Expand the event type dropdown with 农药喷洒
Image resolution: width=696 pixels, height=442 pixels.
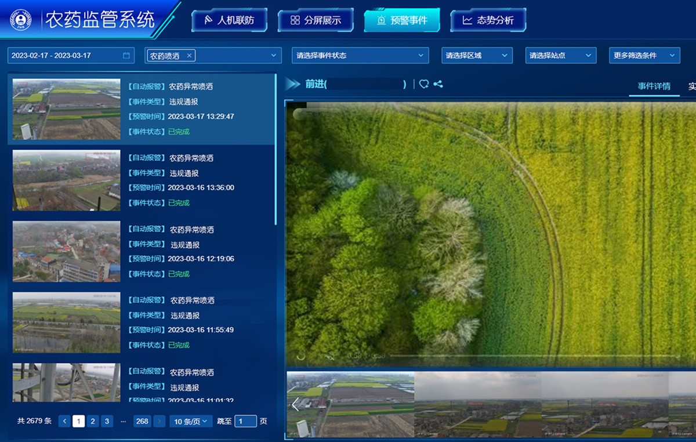274,56
